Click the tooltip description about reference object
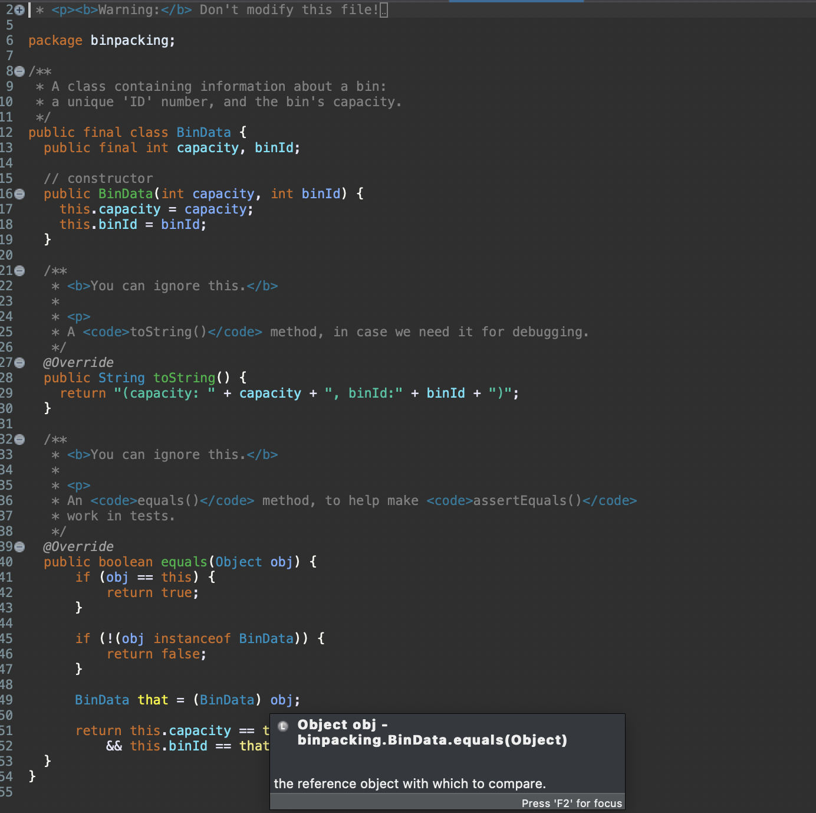The width and height of the screenshot is (816, 813). [x=410, y=784]
